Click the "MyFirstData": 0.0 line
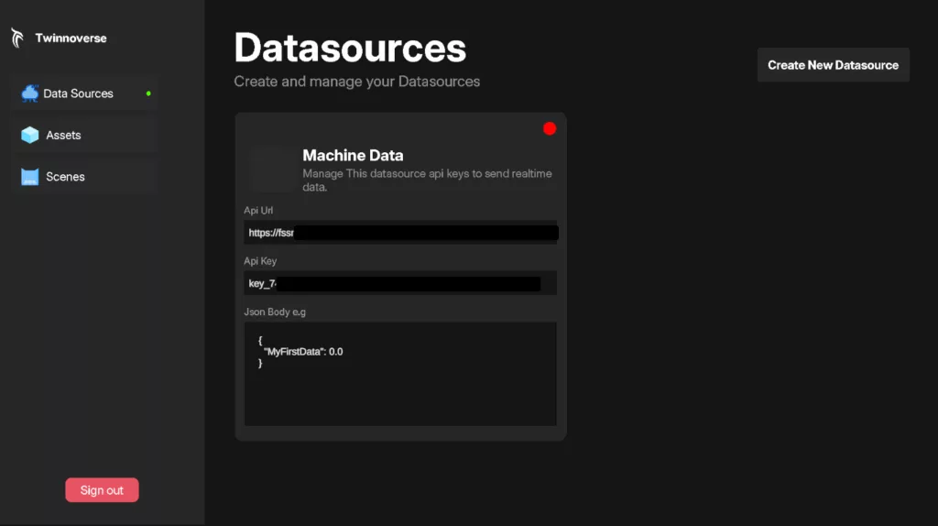This screenshot has height=526, width=938. click(x=303, y=352)
